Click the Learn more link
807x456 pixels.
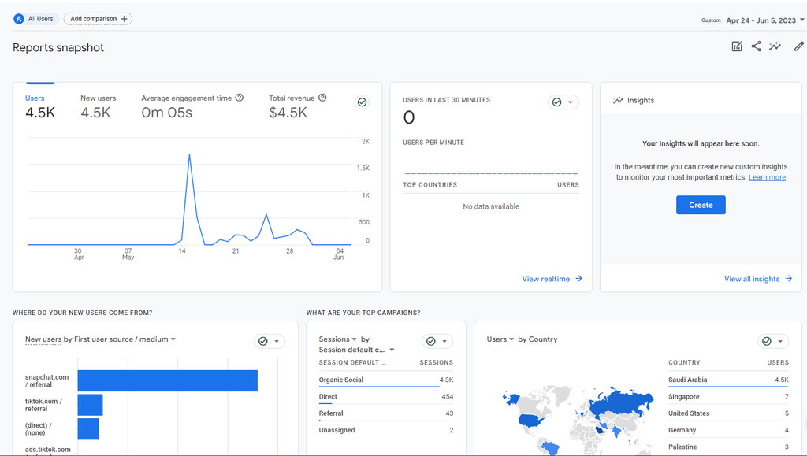tap(767, 177)
